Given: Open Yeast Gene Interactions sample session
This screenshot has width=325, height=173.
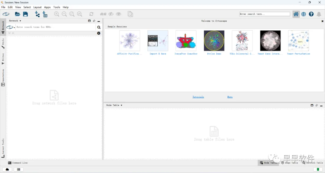Looking at the screenshot, I should coord(270,41).
